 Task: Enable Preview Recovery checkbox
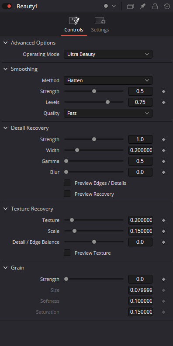[67, 194]
